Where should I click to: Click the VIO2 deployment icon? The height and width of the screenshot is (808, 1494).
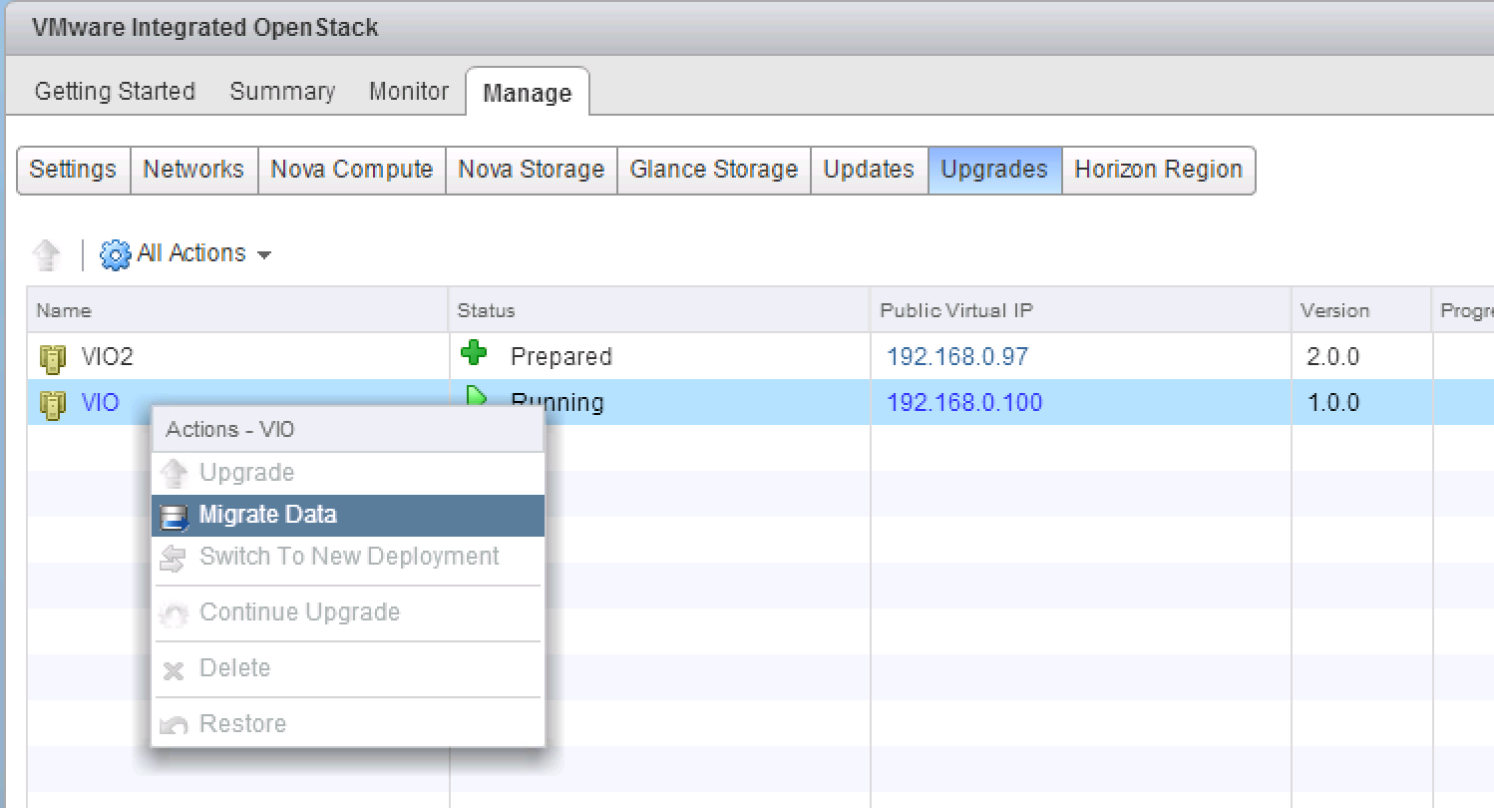[x=53, y=357]
